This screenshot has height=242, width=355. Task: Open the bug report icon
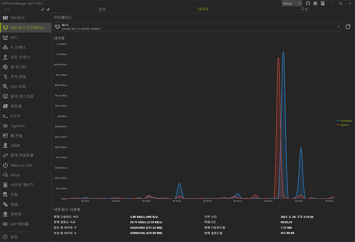(x=315, y=3)
